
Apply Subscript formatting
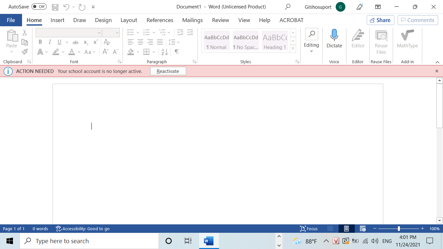[86, 42]
